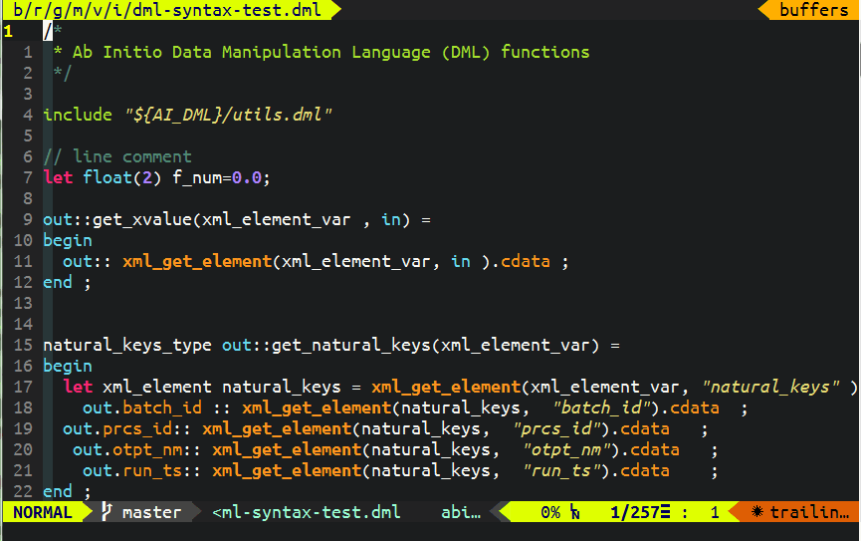
Task: Click the end keyword on line 12
Action: [58, 282]
